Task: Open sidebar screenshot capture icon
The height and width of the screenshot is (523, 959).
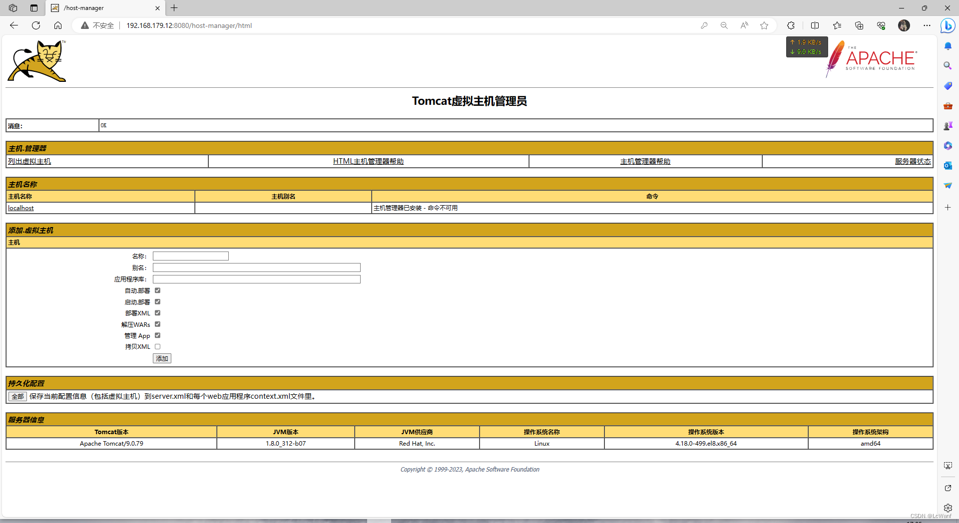Action: pos(948,465)
